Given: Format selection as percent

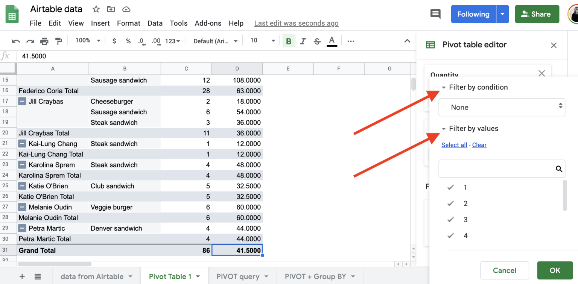Looking at the screenshot, I should pos(128,41).
